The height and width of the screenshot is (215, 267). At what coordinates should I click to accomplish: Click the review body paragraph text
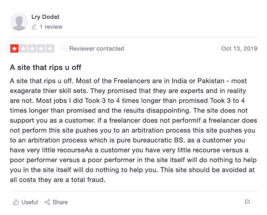coord(133,130)
